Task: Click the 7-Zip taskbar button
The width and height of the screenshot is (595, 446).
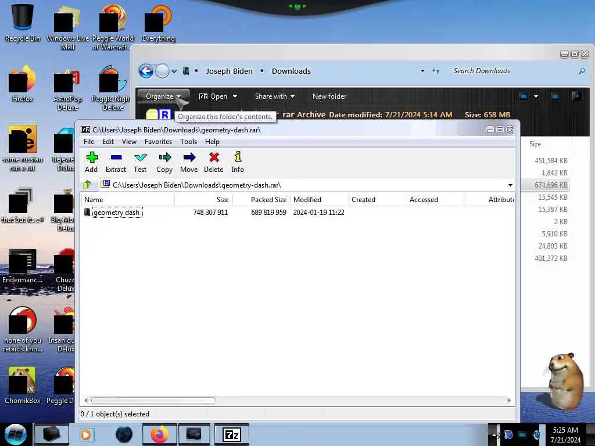Action: pyautogui.click(x=232, y=434)
